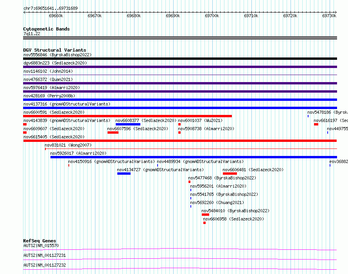
Task: Click the 7q11.22 cytogenetic band bar
Action: 180,38
